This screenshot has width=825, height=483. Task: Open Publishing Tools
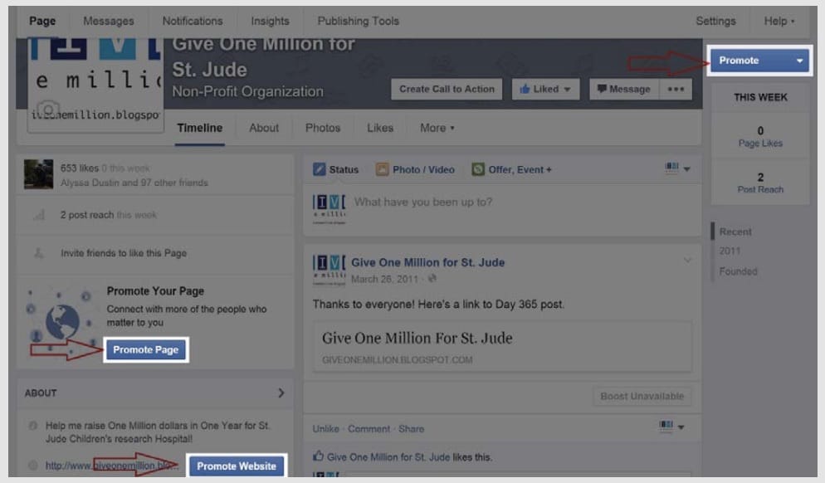(x=359, y=21)
